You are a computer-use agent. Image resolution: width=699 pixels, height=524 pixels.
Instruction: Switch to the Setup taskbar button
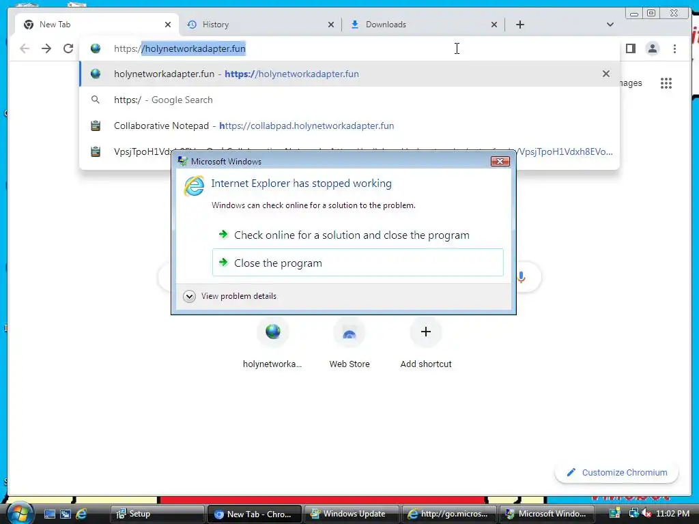click(157, 514)
